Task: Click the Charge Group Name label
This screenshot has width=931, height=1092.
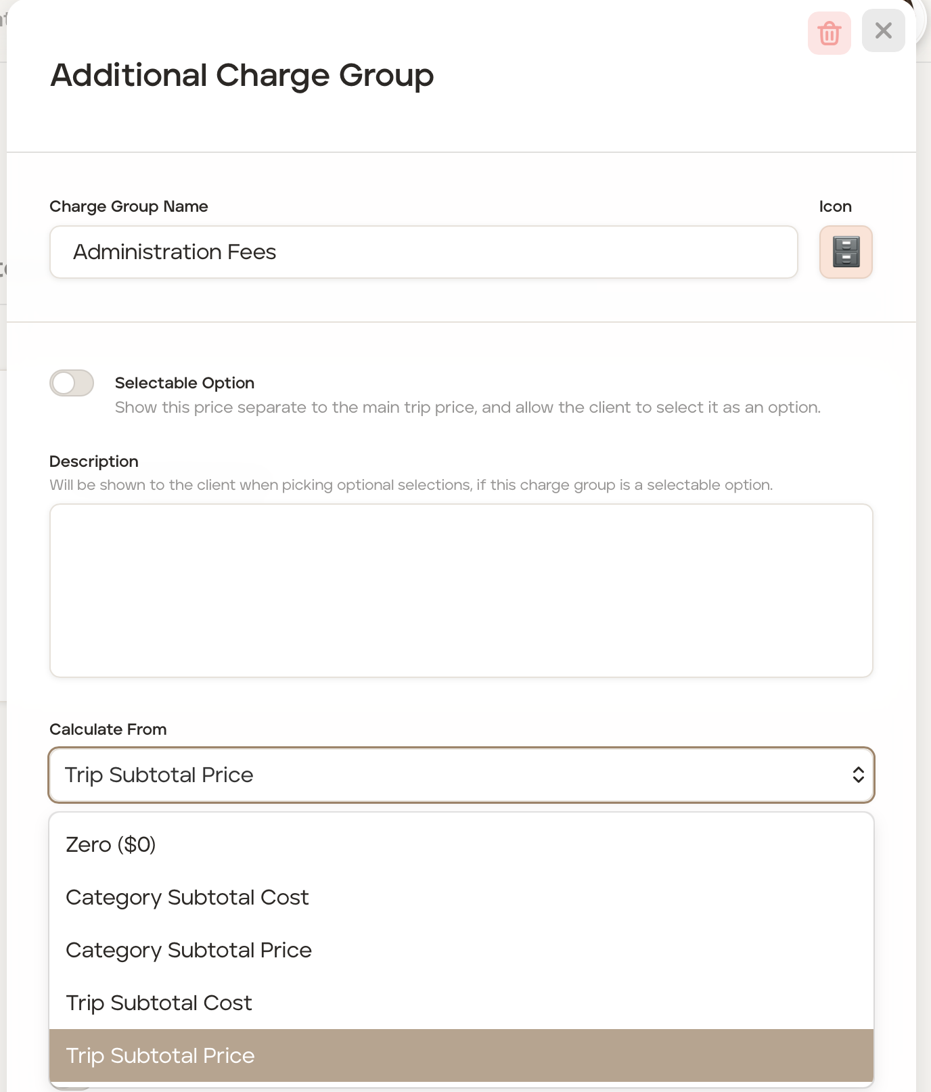Action: pyautogui.click(x=129, y=206)
